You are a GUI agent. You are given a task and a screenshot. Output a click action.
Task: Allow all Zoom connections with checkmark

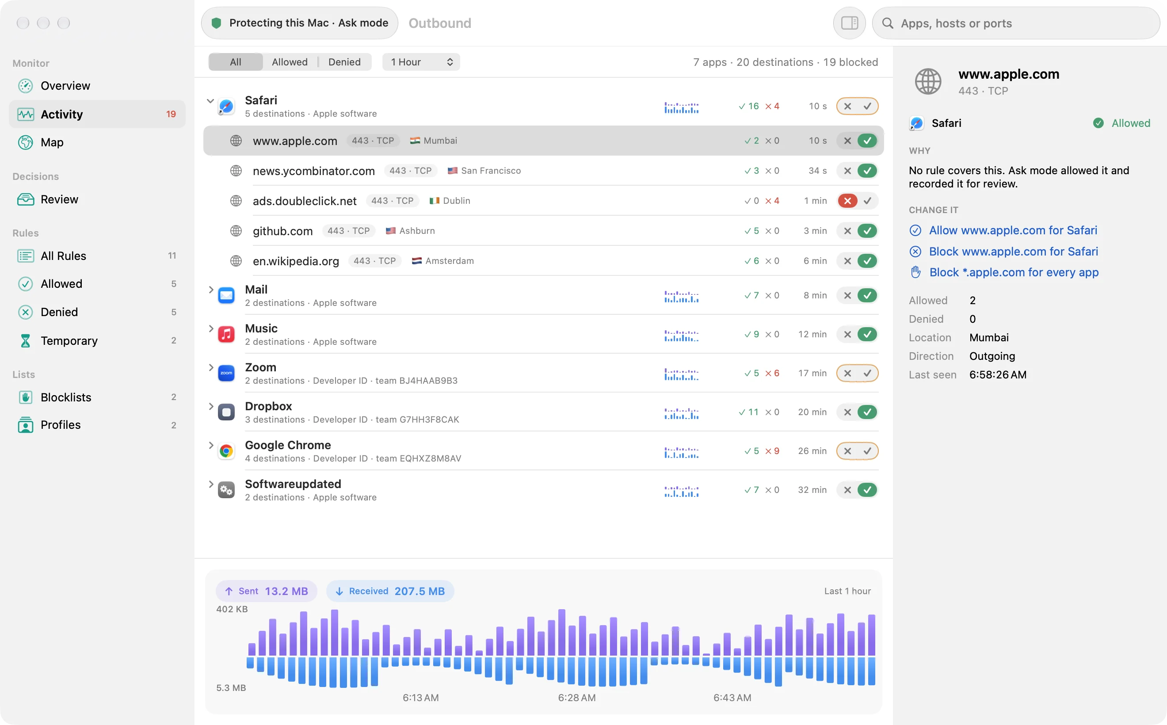tap(867, 373)
